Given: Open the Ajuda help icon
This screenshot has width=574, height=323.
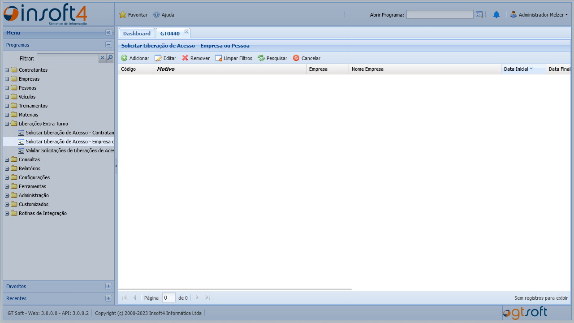Looking at the screenshot, I should point(156,15).
